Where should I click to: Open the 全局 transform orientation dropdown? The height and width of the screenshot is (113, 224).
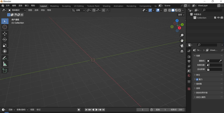pos(78,10)
